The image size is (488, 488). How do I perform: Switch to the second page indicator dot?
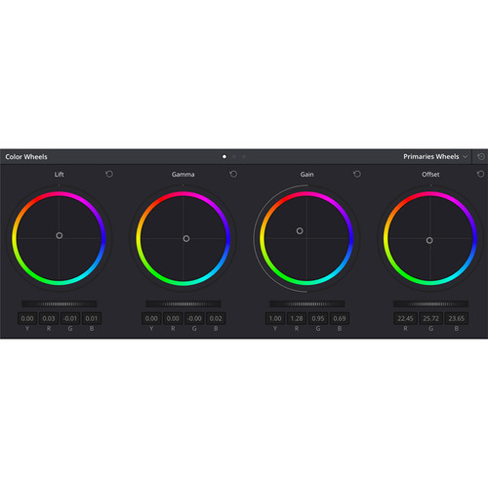(234, 157)
